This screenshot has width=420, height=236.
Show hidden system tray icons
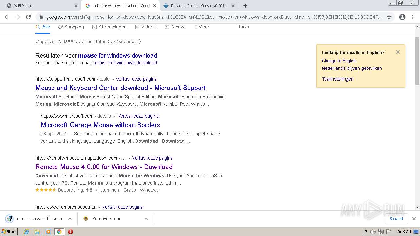pos(366,232)
